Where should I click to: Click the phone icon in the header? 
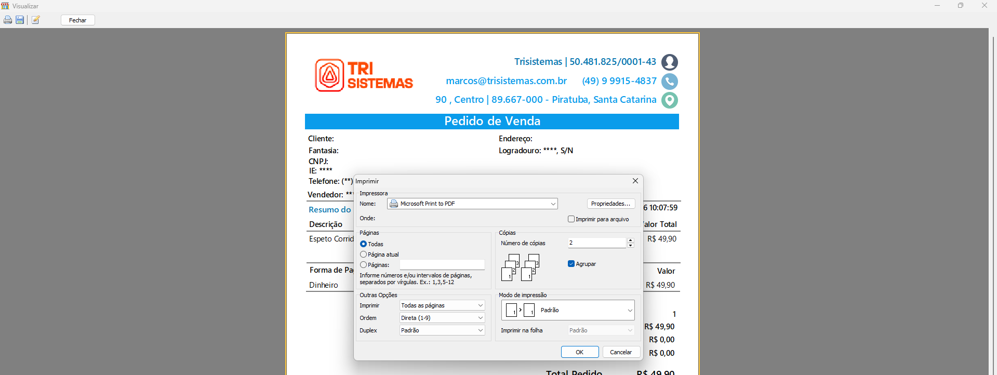(669, 82)
